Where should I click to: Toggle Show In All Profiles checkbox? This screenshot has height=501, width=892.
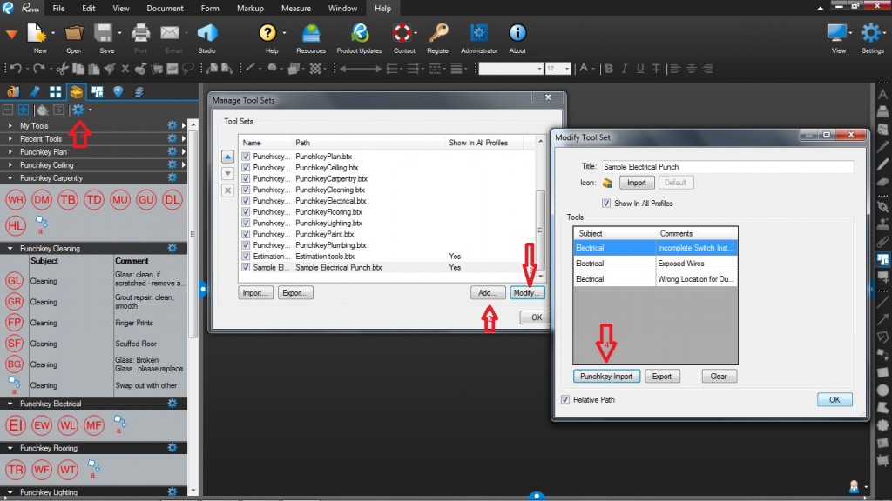(x=605, y=203)
